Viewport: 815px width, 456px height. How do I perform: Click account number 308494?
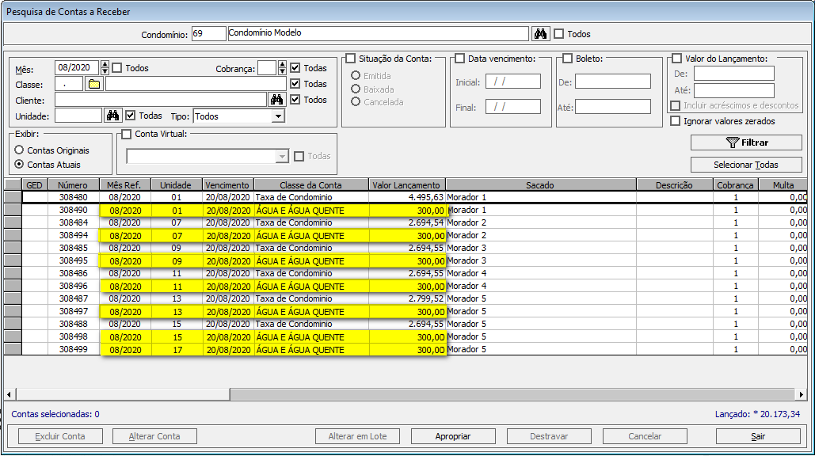[73, 235]
